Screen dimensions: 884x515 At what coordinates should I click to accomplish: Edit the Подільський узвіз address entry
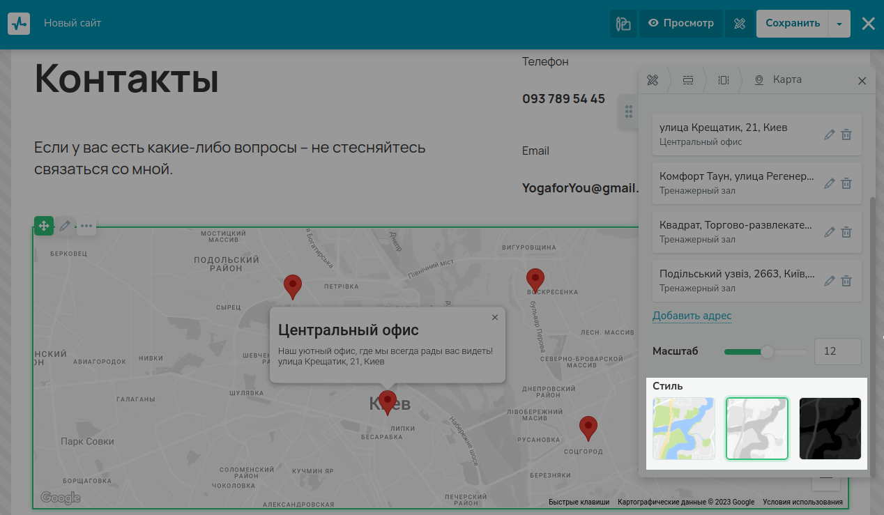click(829, 281)
